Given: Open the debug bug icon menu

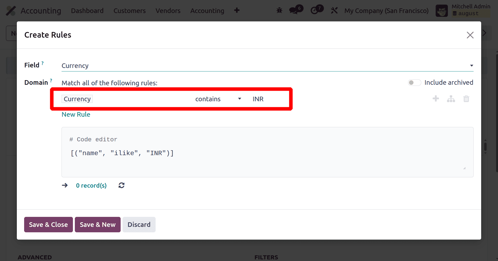Looking at the screenshot, I should click(x=279, y=11).
